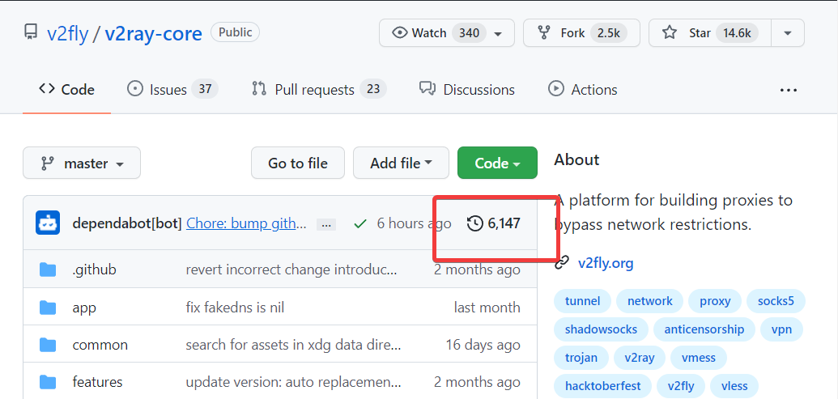838x399 pixels.
Task: Open the master branch selector
Action: [82, 163]
